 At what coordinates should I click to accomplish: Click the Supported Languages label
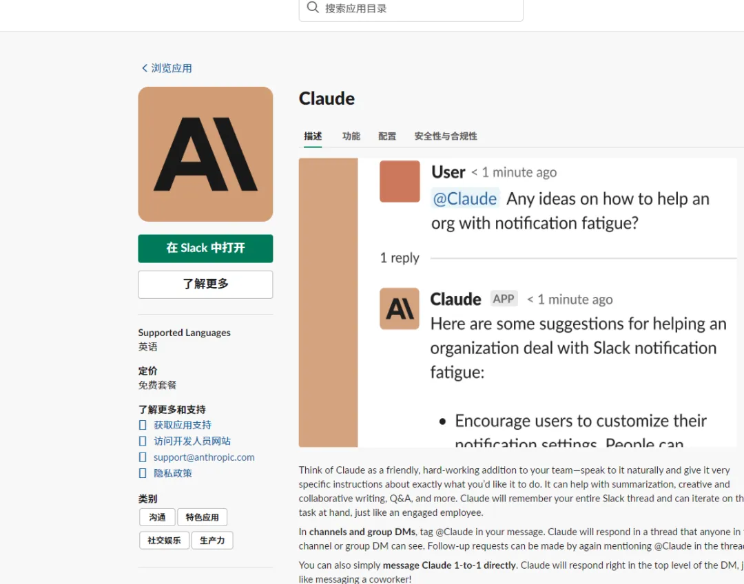tap(184, 333)
